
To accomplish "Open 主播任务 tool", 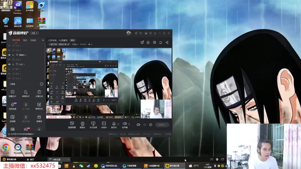I will [x=39, y=94].
